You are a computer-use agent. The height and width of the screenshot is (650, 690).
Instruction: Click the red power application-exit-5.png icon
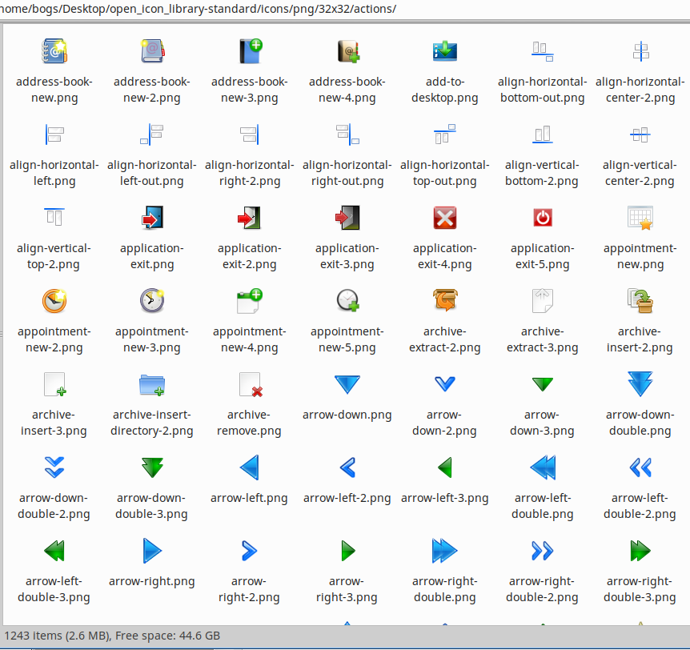542,218
